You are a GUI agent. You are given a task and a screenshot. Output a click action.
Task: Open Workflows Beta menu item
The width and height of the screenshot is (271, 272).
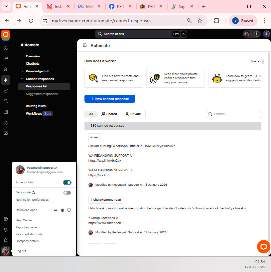(39, 114)
